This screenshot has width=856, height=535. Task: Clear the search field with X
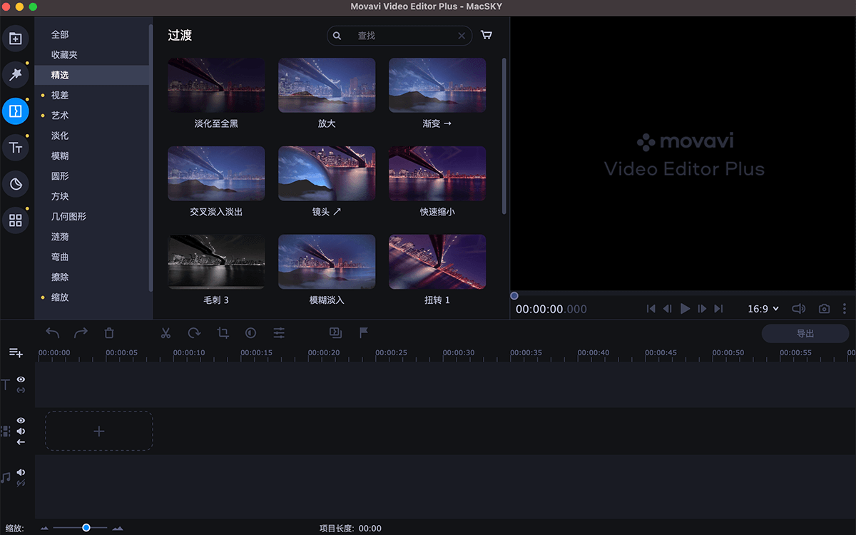coord(462,36)
